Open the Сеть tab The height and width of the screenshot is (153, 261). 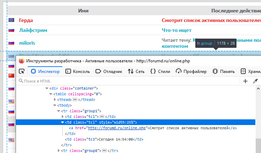tap(136, 71)
